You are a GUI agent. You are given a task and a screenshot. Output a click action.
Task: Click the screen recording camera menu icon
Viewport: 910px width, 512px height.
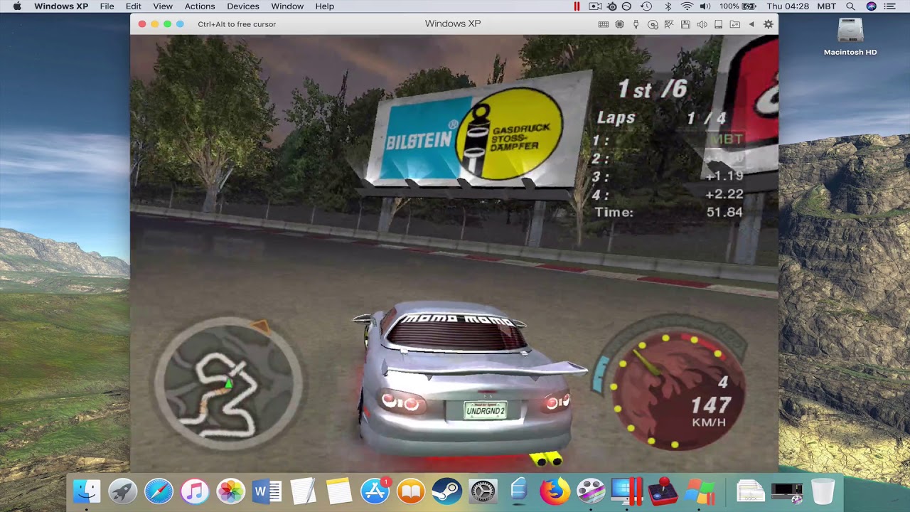(594, 6)
